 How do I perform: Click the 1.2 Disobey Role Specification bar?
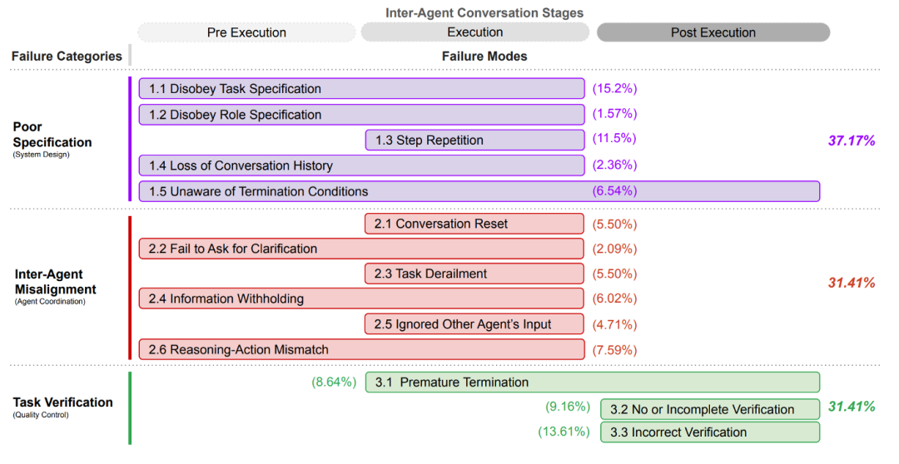(x=361, y=115)
